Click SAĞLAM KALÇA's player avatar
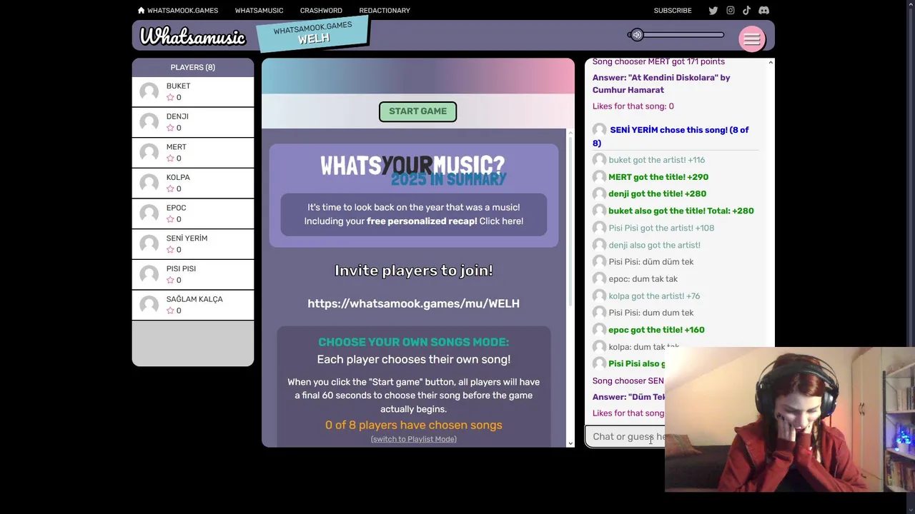Screen dimensions: 915x514 (149, 305)
